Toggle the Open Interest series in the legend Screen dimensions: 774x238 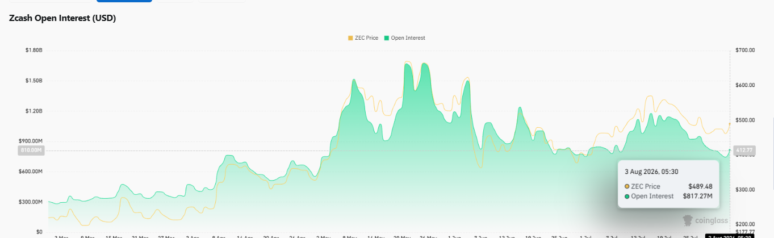click(x=404, y=38)
